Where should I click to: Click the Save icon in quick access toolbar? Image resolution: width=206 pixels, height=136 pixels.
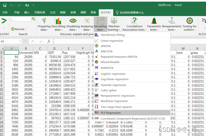click(5, 5)
